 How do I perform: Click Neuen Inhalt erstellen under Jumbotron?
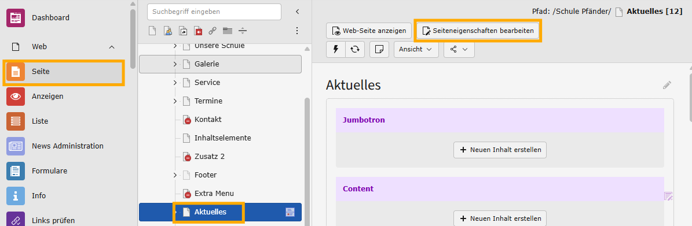pyautogui.click(x=500, y=150)
